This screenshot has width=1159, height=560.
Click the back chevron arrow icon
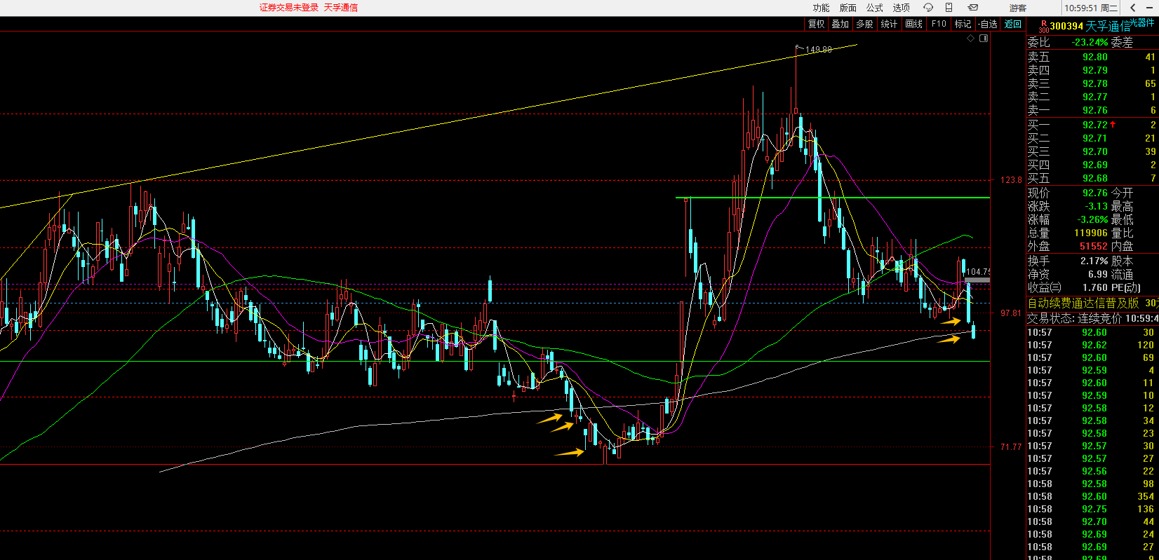[x=1133, y=8]
